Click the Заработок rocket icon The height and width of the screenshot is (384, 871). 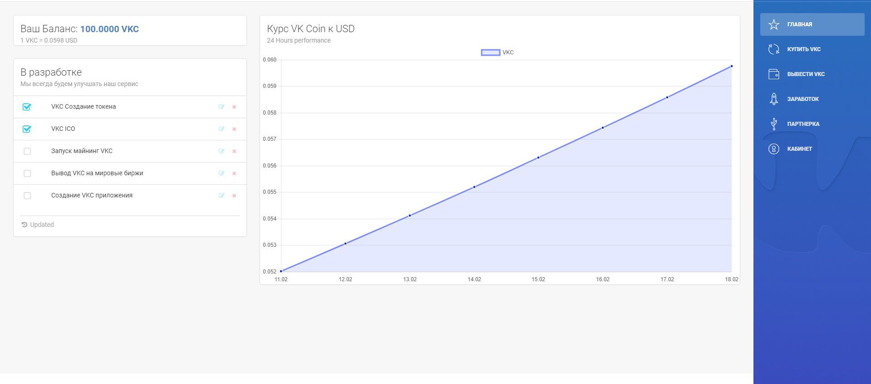tap(774, 99)
